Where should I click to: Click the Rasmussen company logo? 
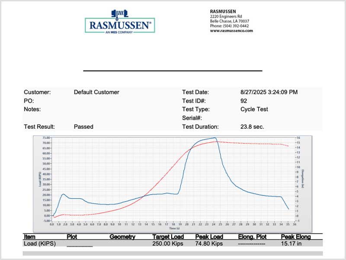(120, 22)
